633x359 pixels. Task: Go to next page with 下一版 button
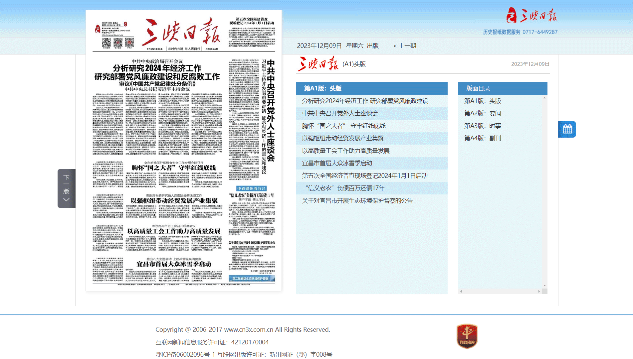click(67, 188)
